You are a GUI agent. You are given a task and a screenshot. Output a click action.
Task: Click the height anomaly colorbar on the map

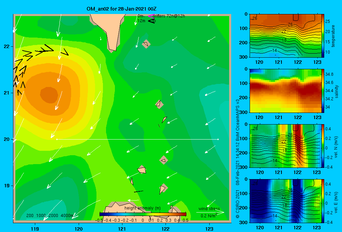pyautogui.click(x=143, y=214)
